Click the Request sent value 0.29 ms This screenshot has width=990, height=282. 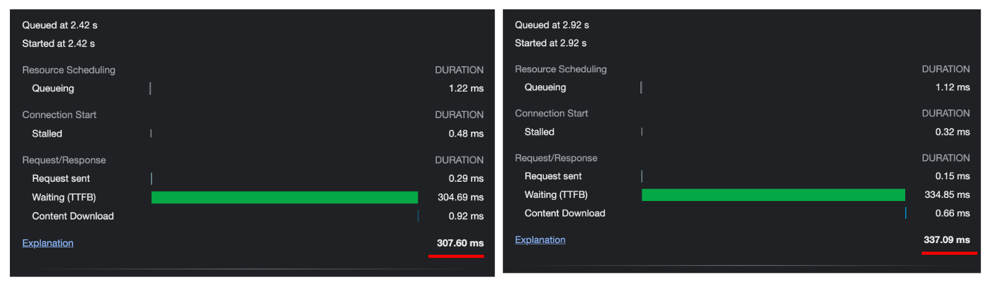click(x=466, y=179)
